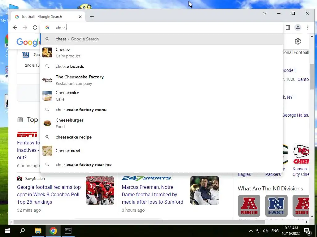Viewport: 317px width, 237px height.
Task: Open the notification center icon
Action: (307, 231)
